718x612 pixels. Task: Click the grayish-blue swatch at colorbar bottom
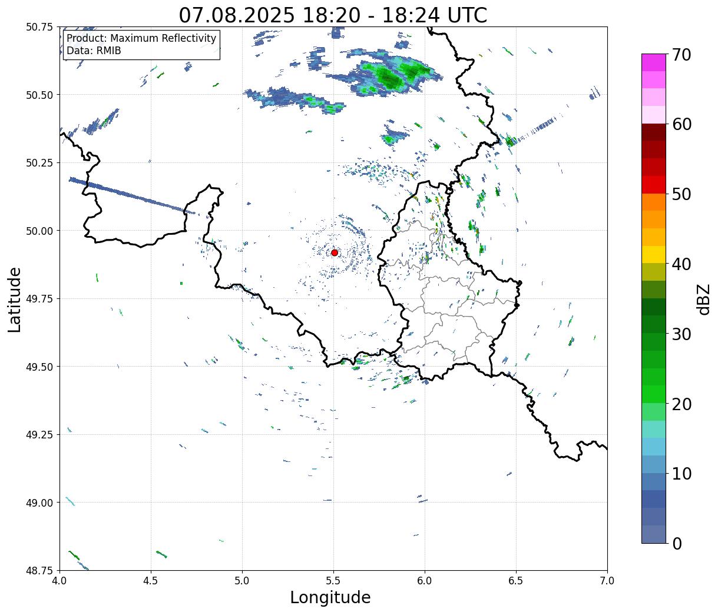pyautogui.click(x=654, y=534)
